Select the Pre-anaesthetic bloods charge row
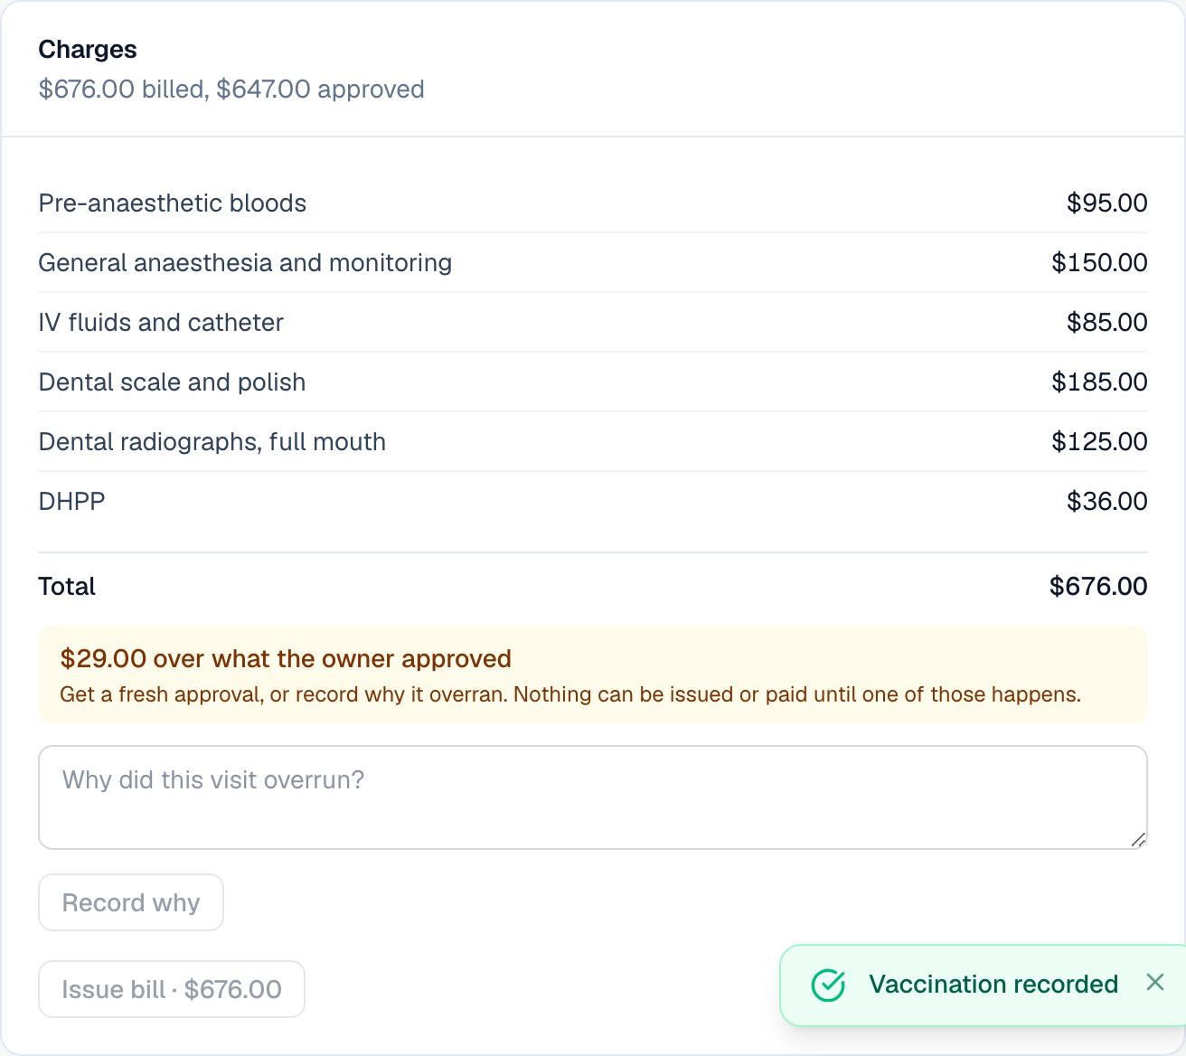The width and height of the screenshot is (1186, 1056). [x=593, y=203]
